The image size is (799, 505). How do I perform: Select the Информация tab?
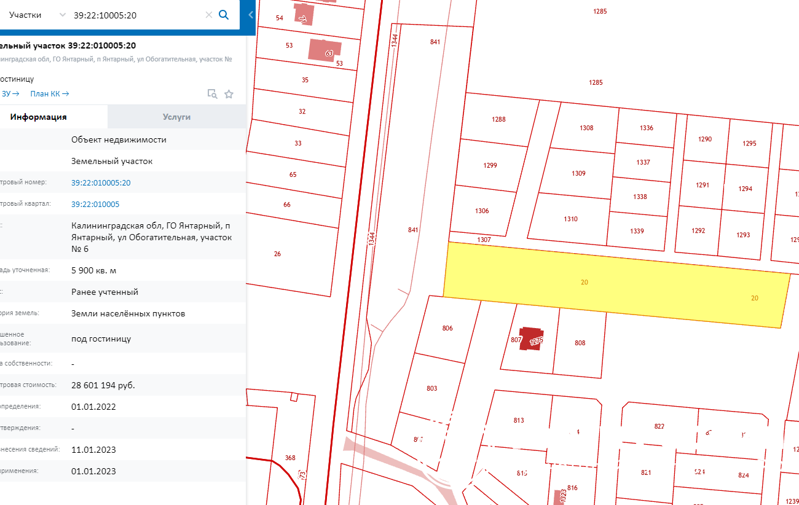tap(38, 117)
